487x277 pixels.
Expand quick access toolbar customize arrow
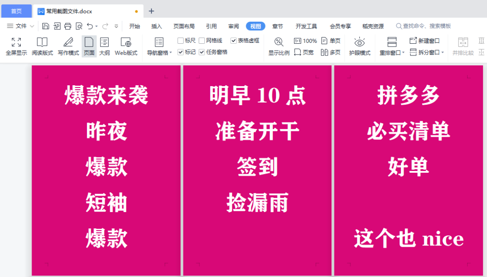(x=116, y=27)
